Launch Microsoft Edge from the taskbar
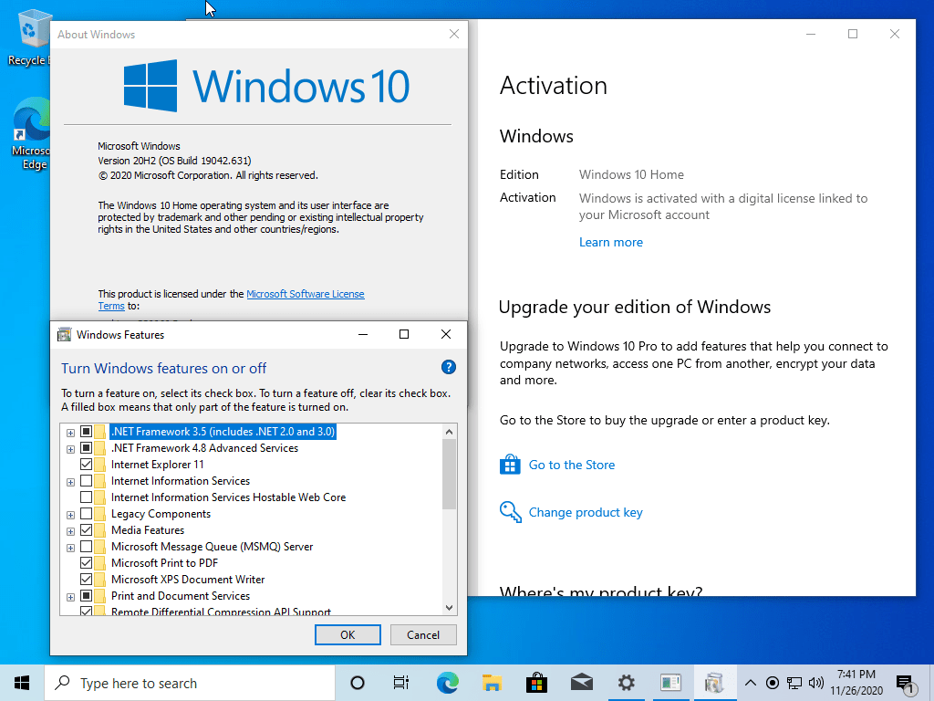 coord(447,683)
